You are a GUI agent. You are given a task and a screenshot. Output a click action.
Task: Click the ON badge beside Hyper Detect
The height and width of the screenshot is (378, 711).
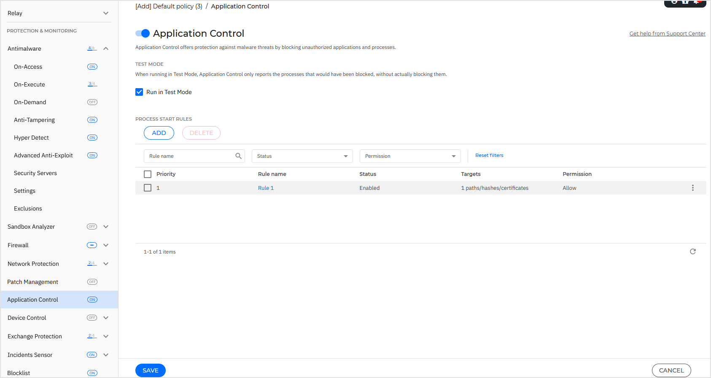(92, 138)
